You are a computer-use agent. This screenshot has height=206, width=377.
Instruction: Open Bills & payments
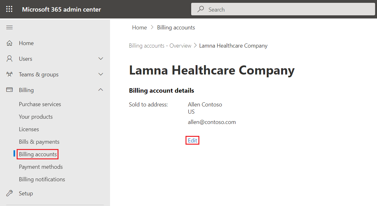tap(39, 142)
